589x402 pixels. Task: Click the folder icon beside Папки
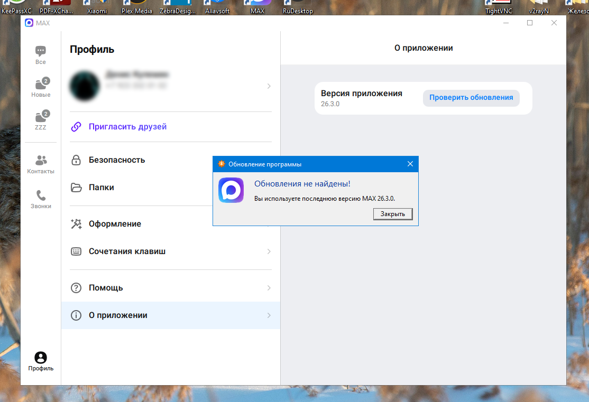(76, 188)
